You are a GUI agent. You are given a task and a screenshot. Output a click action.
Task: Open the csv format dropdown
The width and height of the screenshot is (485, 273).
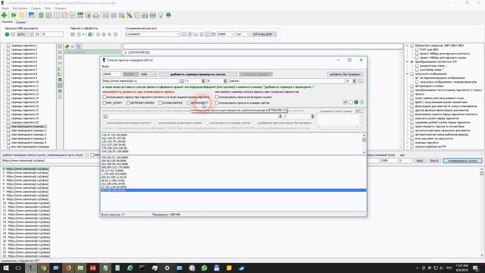(243, 34)
